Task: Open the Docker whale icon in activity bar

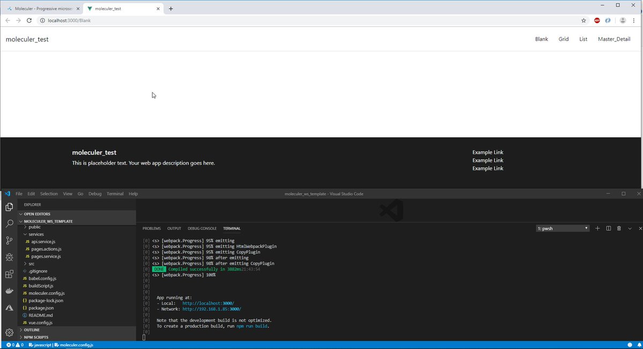Action: point(9,291)
